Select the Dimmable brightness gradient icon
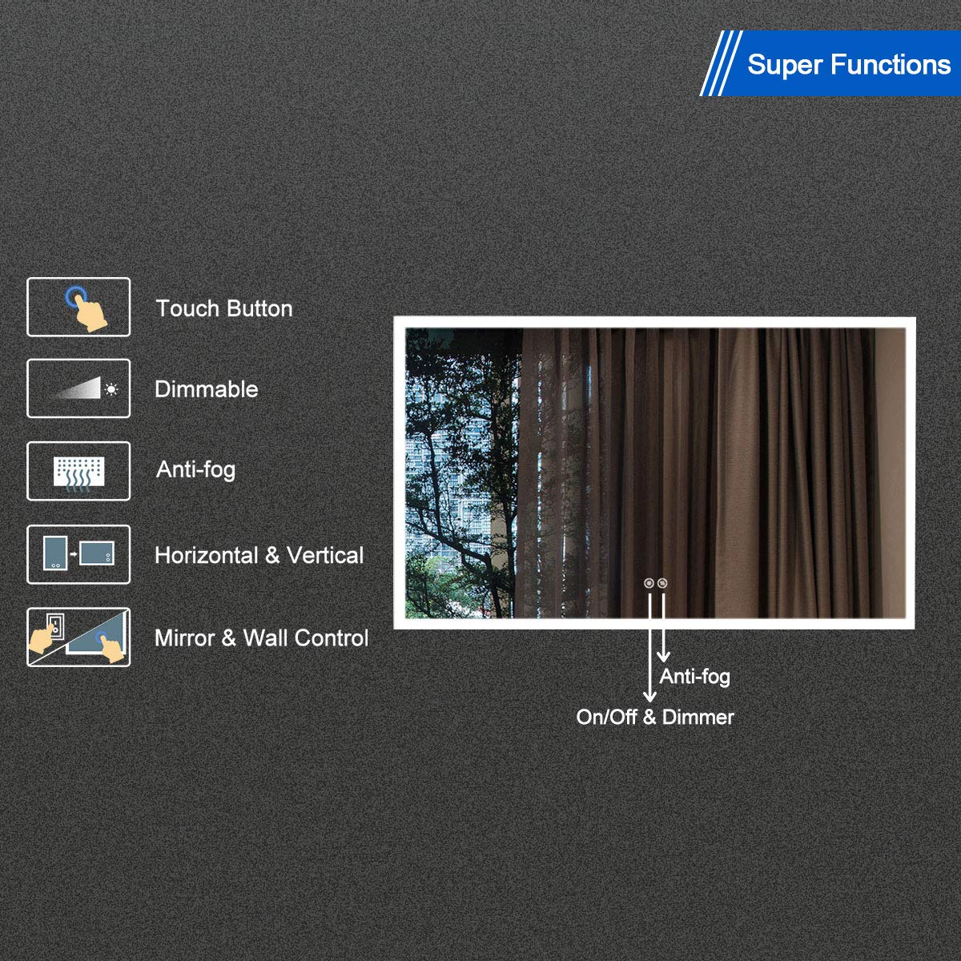The width and height of the screenshot is (961, 961). coord(78,388)
